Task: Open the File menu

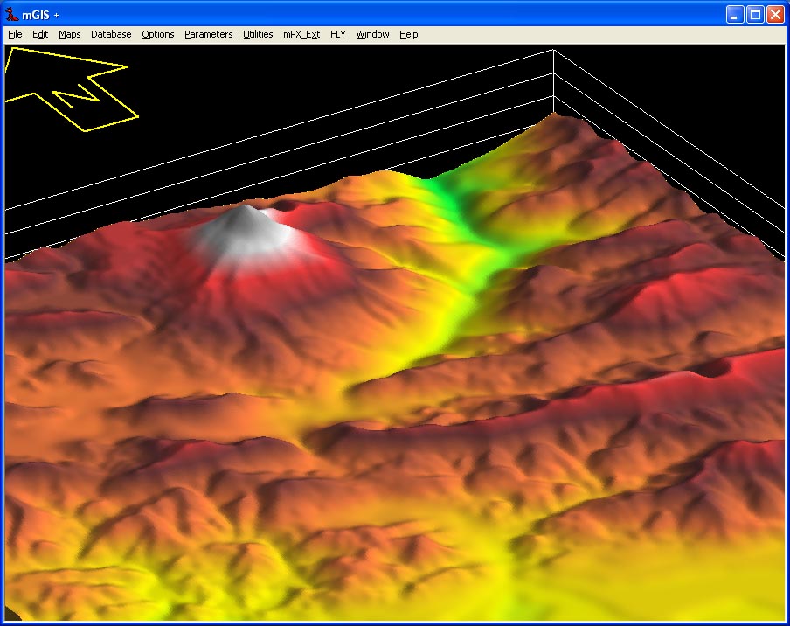Action: tap(15, 34)
